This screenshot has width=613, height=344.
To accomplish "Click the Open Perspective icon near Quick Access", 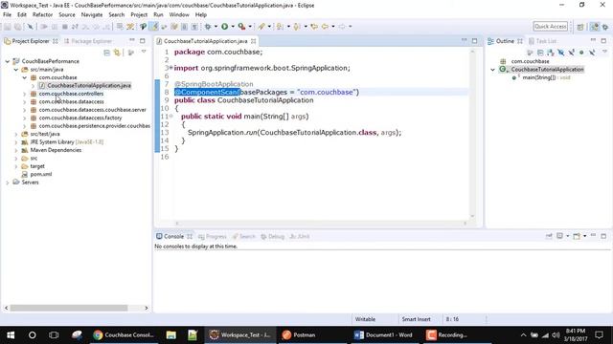I will coord(580,27).
